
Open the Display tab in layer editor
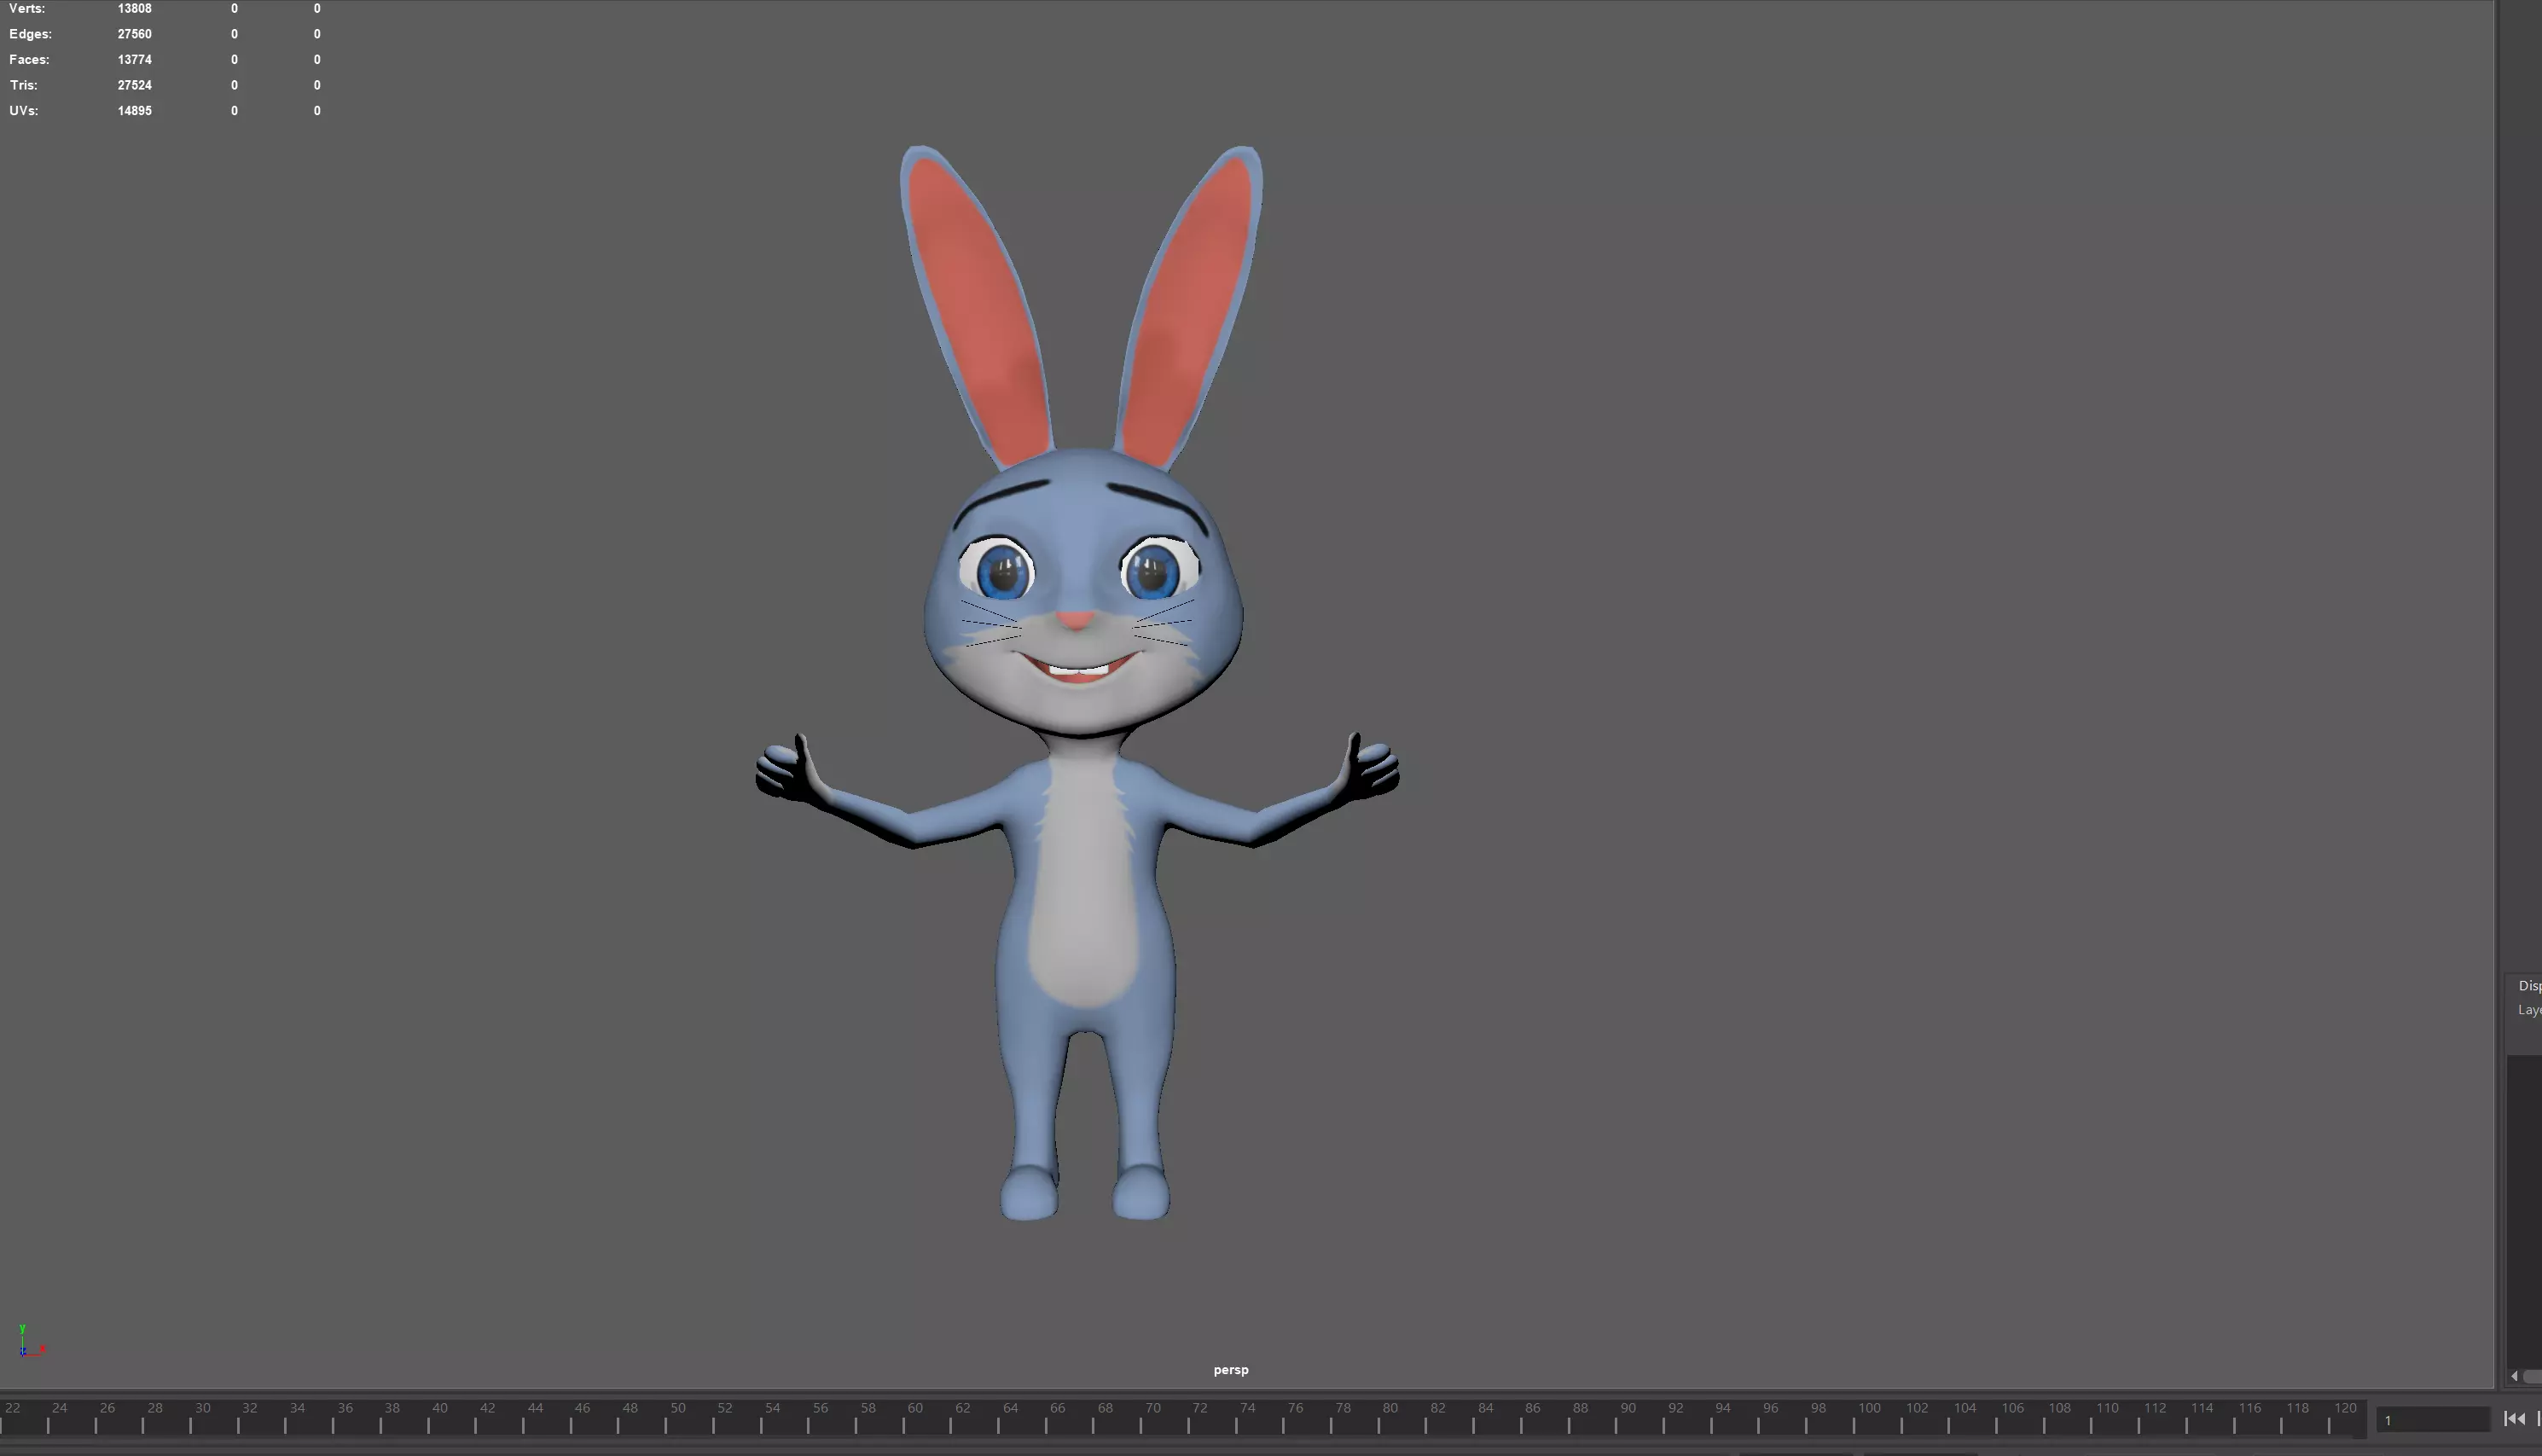2529,986
